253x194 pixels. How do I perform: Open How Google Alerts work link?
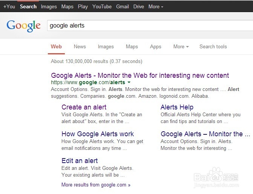coord(98,134)
